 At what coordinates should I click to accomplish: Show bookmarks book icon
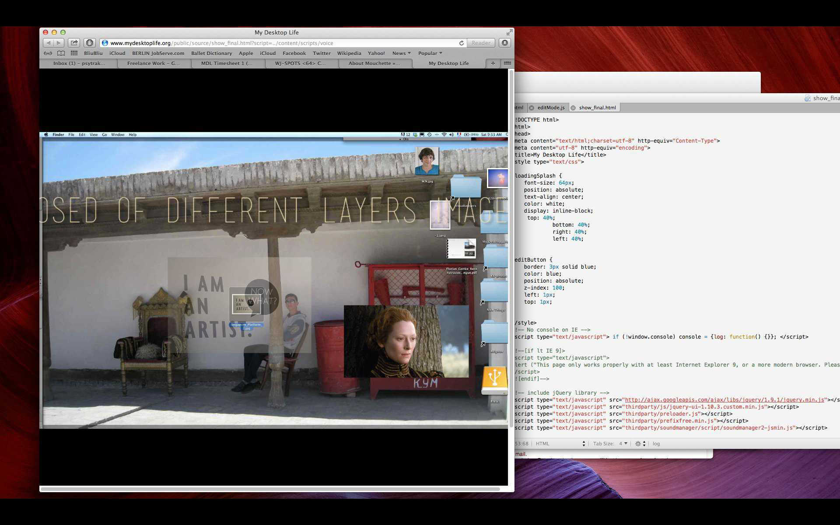point(61,53)
